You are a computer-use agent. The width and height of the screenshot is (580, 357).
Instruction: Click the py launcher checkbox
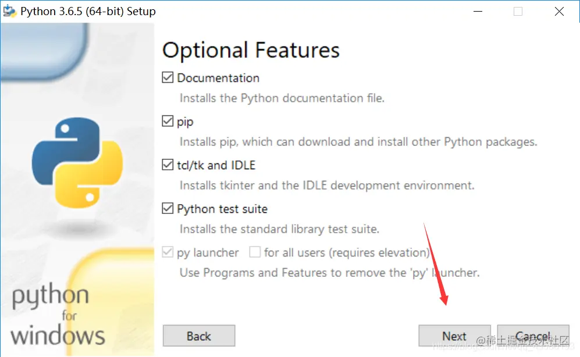168,252
